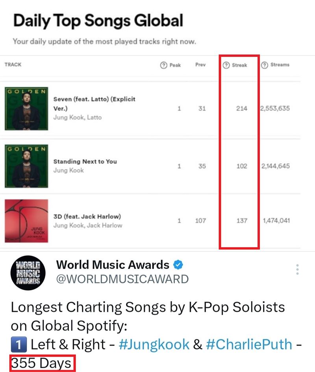
Task: Click the World Music Awards verified badge
Action: click(178, 265)
